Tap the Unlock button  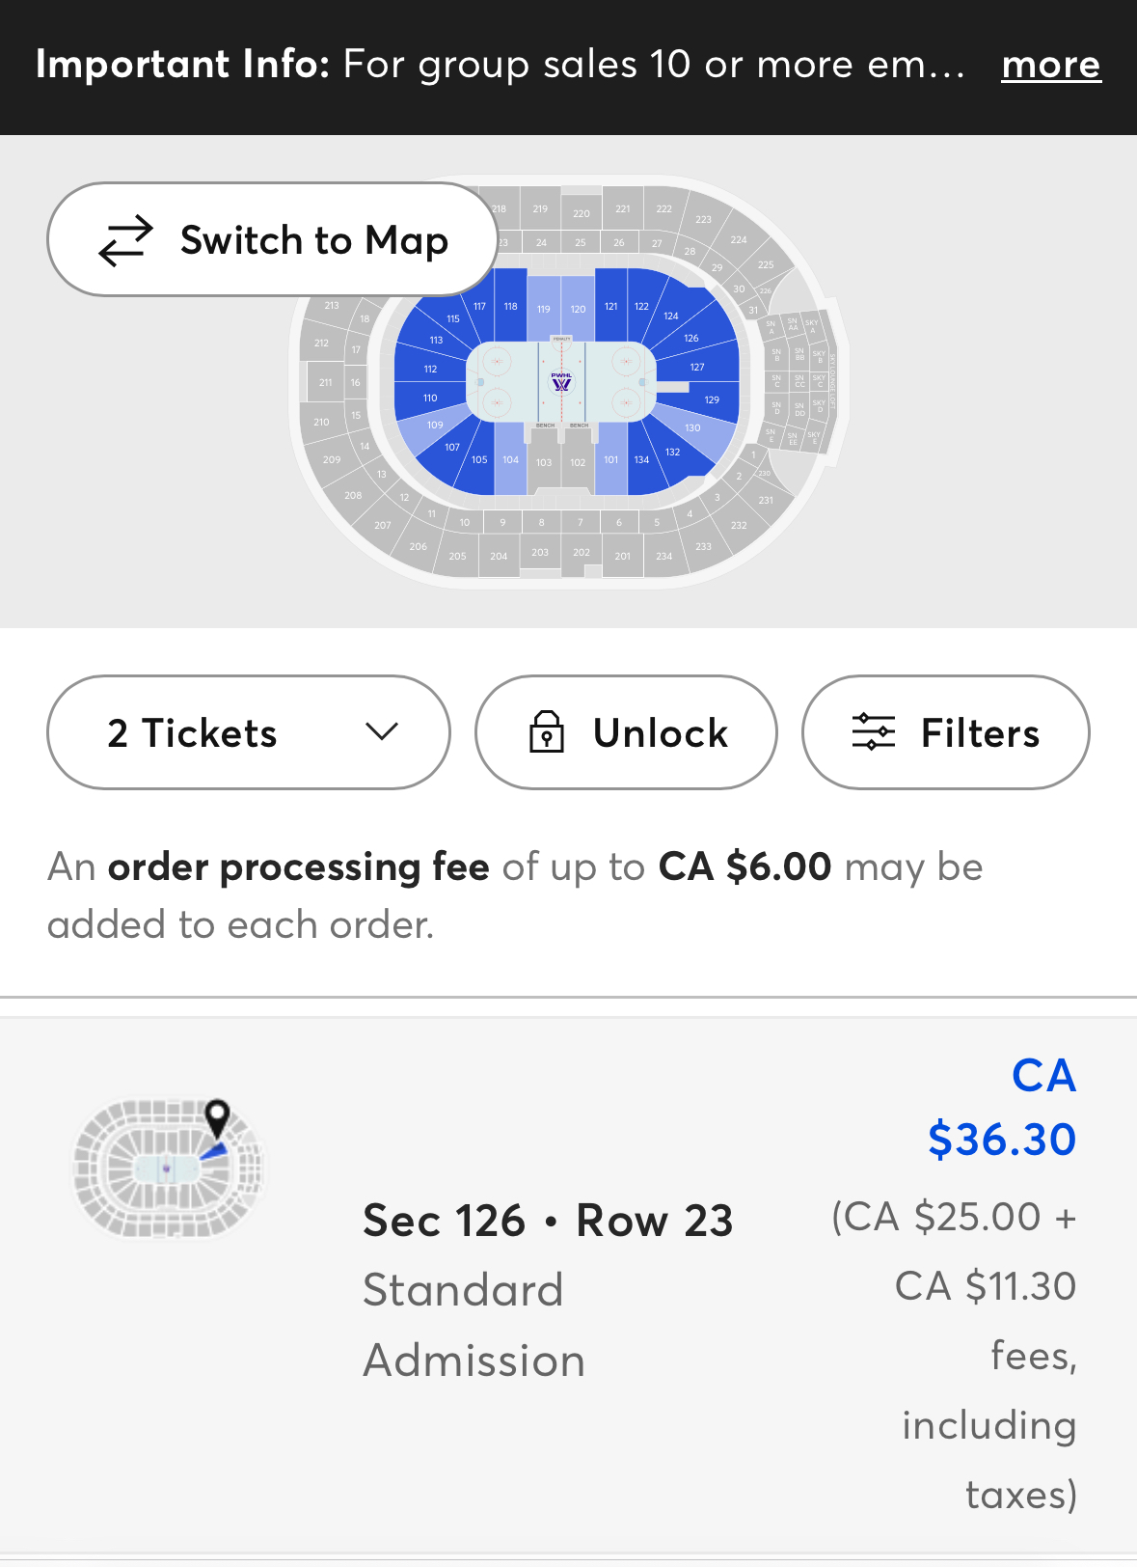(x=626, y=732)
